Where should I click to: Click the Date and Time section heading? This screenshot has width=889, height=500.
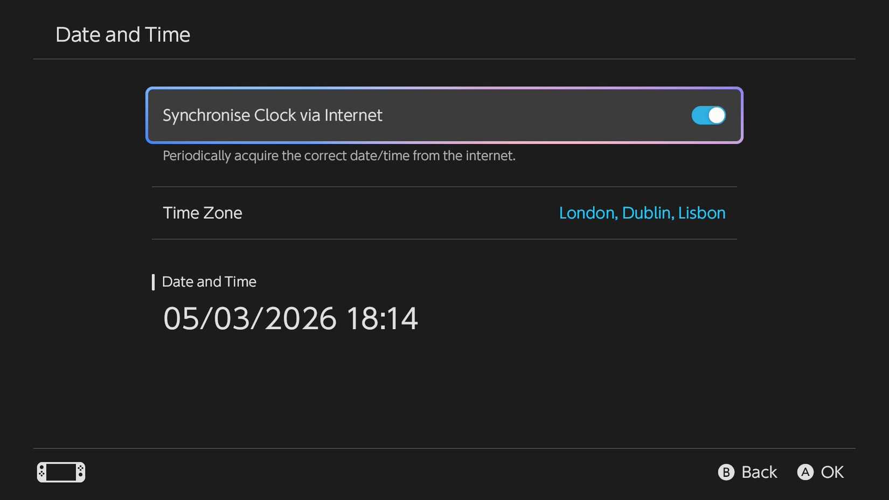point(209,282)
